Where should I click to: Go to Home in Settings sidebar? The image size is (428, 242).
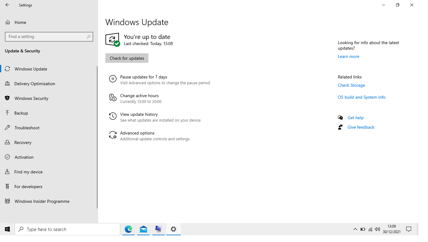click(20, 22)
